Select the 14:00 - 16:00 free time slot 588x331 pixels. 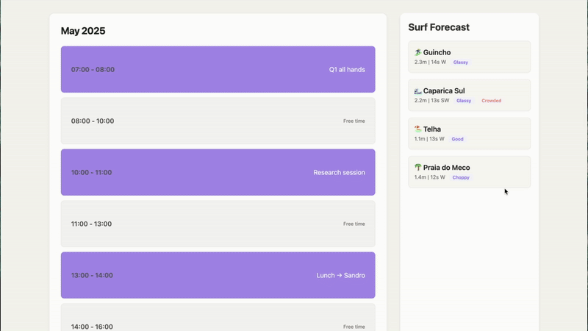(218, 318)
